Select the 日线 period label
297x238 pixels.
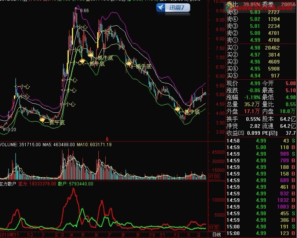coord(217,235)
